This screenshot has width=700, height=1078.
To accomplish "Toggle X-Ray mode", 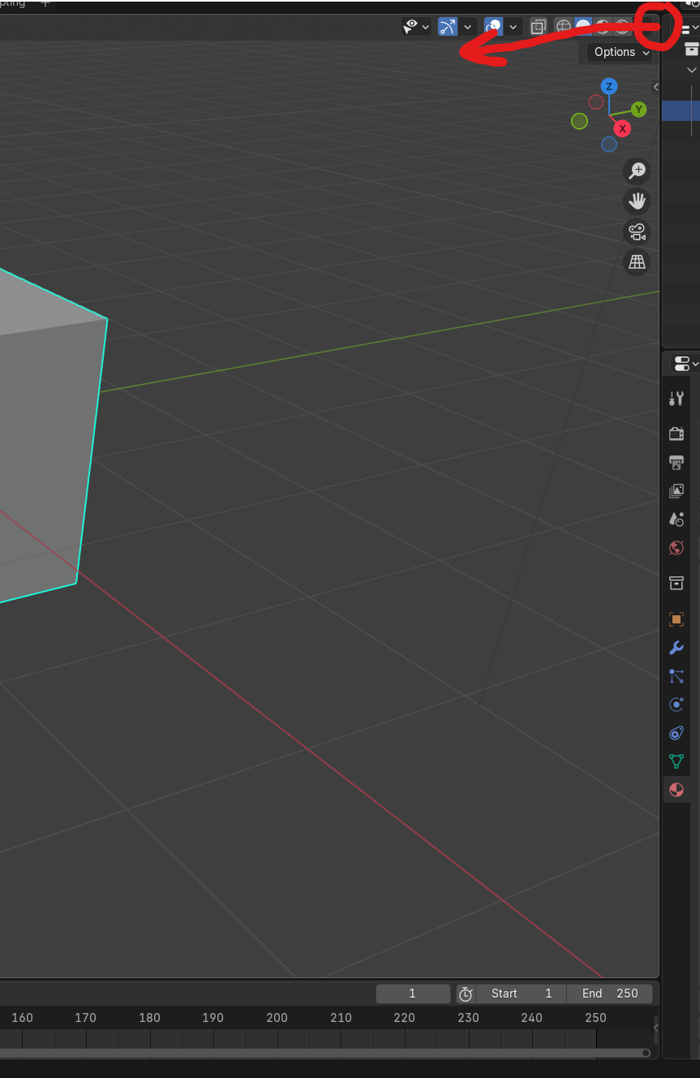I will [539, 27].
